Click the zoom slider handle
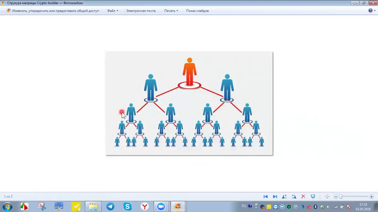The image size is (378, 212). point(340,196)
